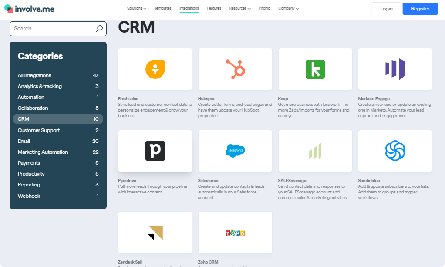Click the Freshsales title text

coord(128,99)
